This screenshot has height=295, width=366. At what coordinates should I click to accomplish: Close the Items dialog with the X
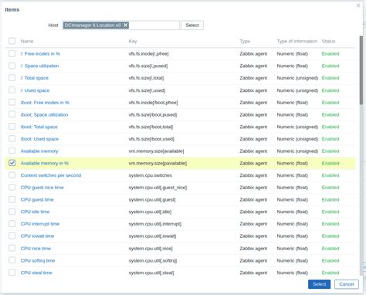pos(358,5)
